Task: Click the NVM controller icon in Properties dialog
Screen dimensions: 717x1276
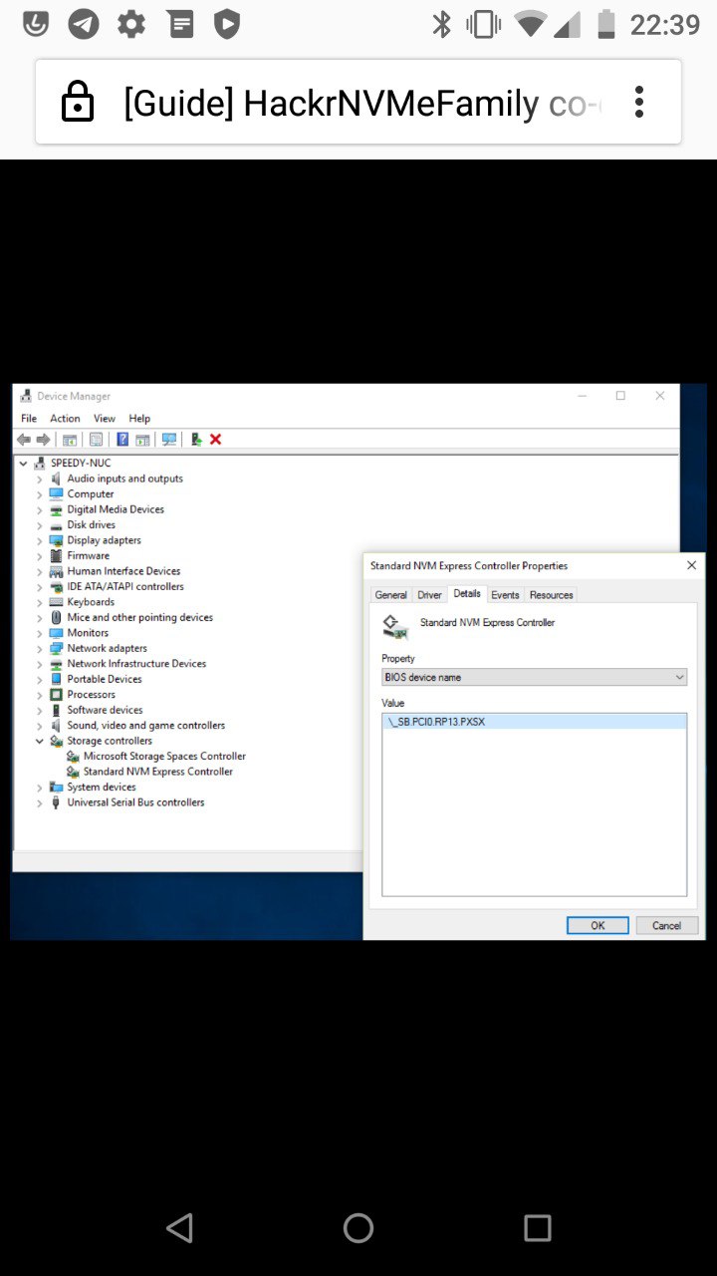Action: [x=395, y=626]
